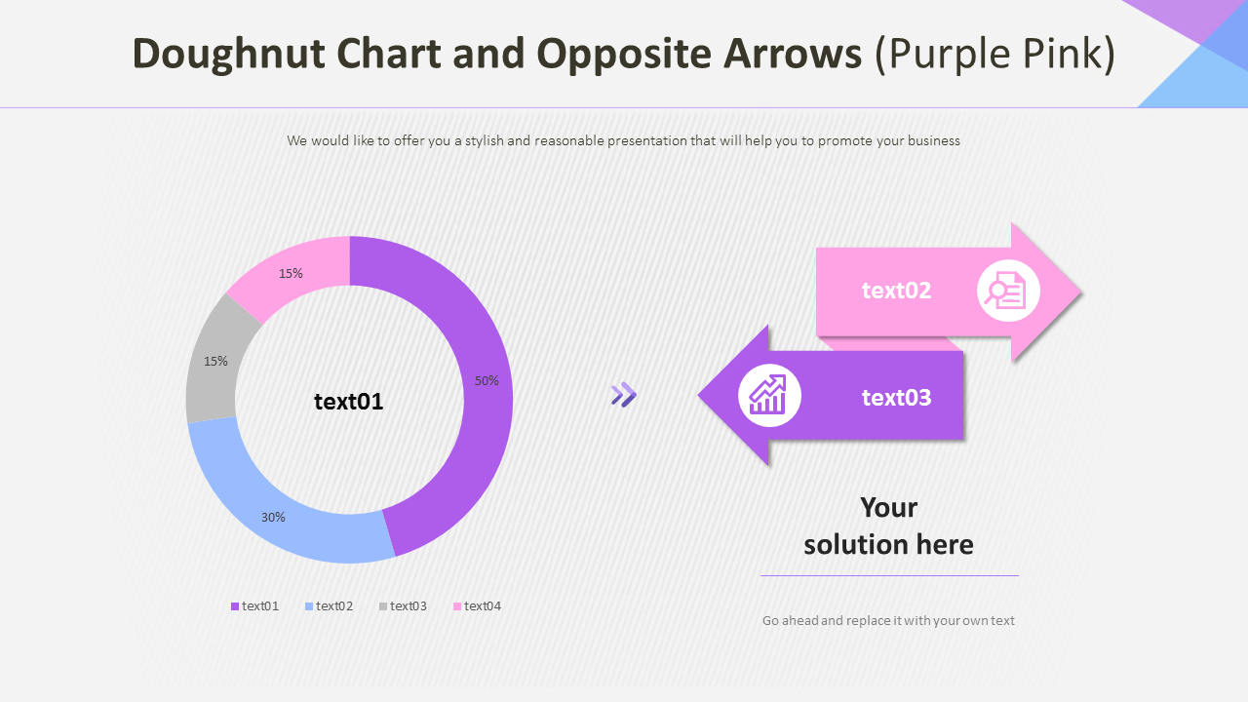
Task: Click the text02 label on pink arrow
Action: (897, 291)
